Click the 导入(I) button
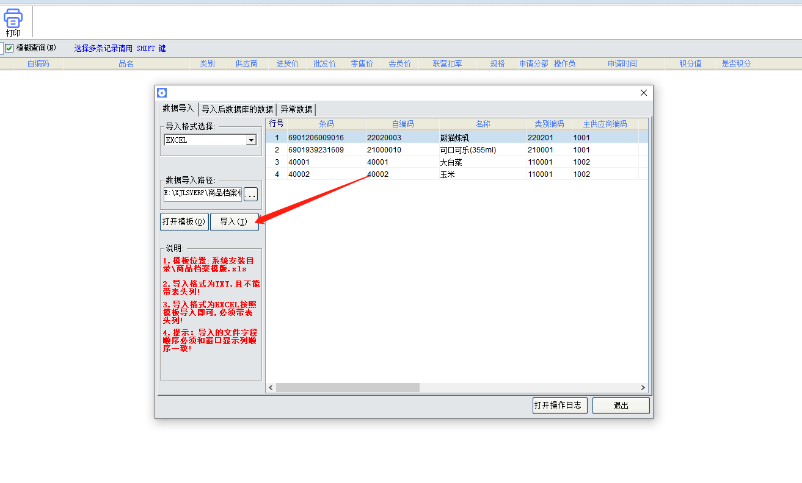 click(x=235, y=221)
